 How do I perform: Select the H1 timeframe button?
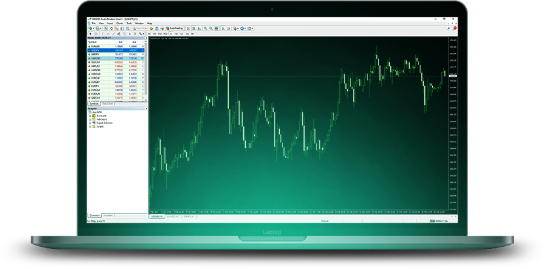click(x=171, y=34)
